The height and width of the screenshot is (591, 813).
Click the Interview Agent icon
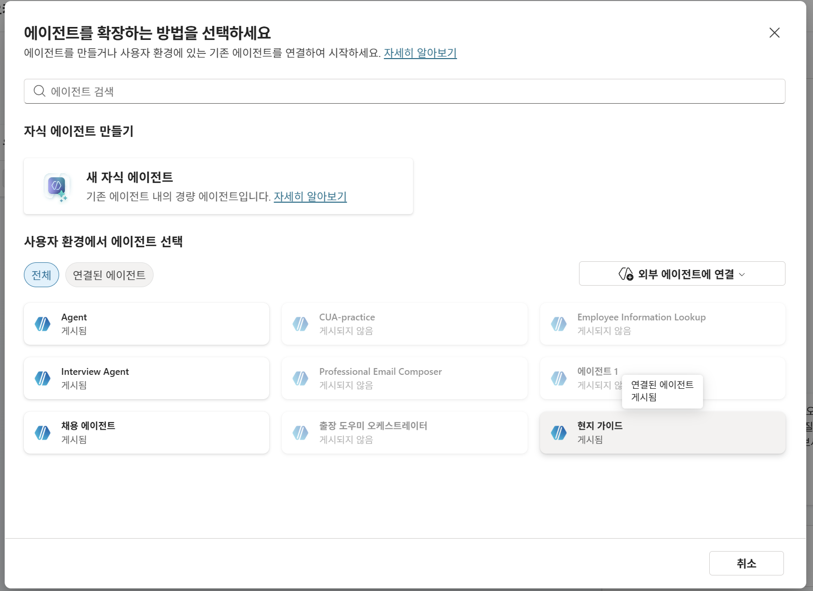pos(43,378)
